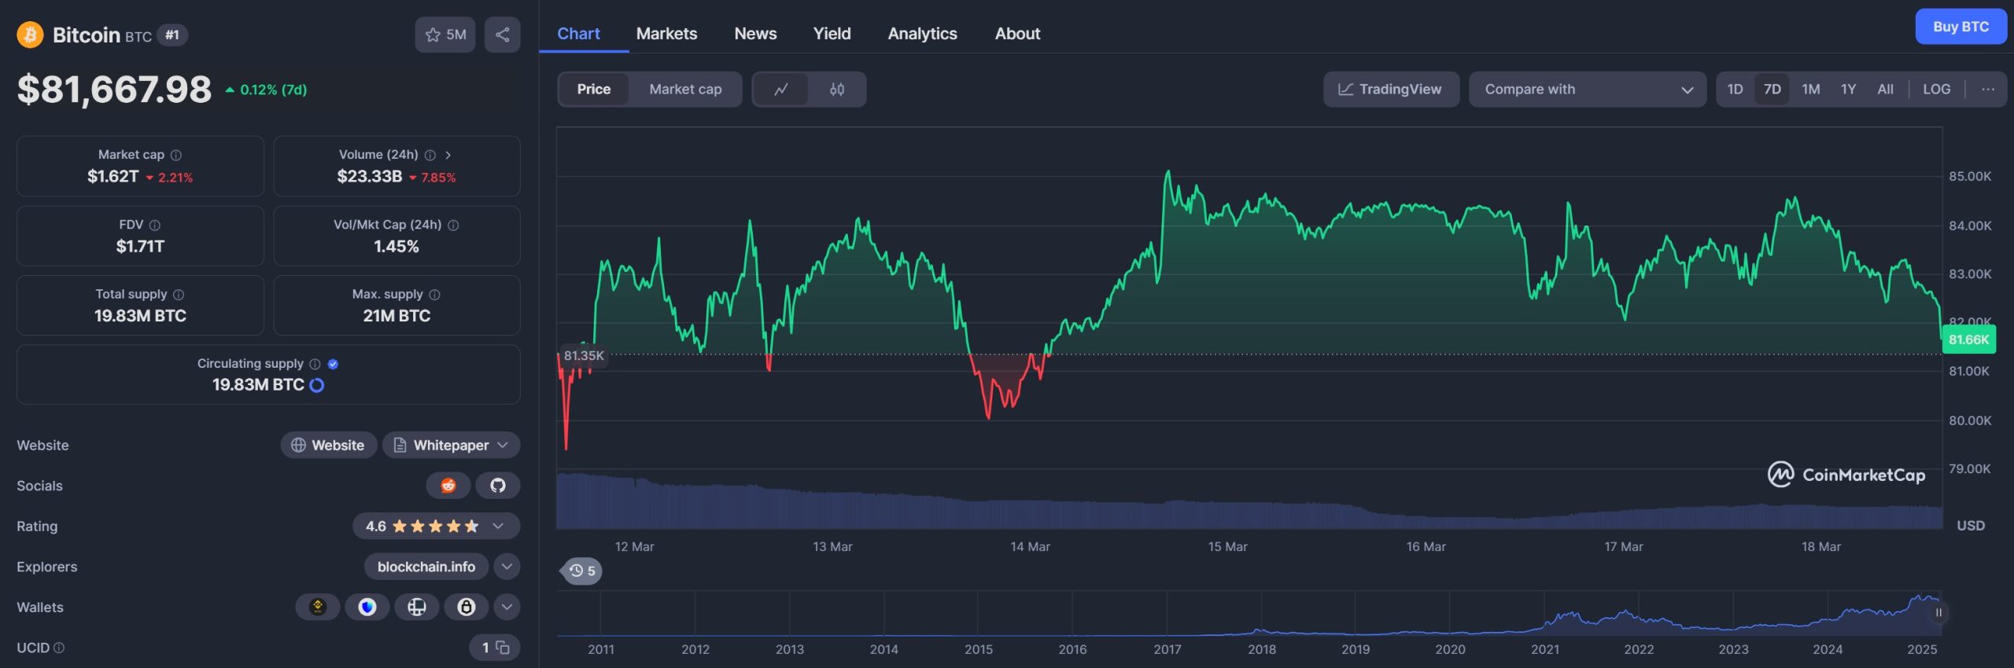Open the blue shield wallet icon
This screenshot has width=2014, height=668.
pyautogui.click(x=367, y=607)
